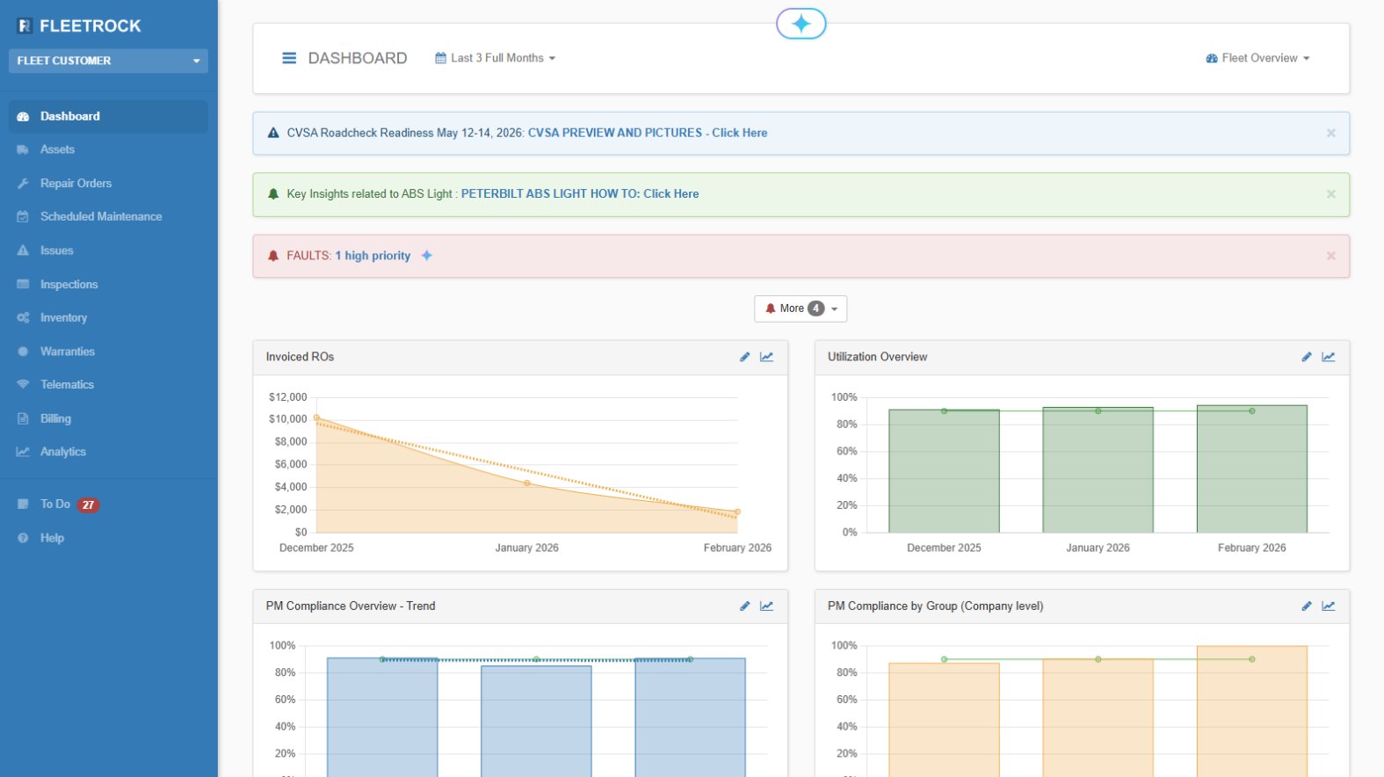Viewport: 1384px width, 777px height.
Task: Expand the More 4 alerts dropdown
Action: point(801,309)
